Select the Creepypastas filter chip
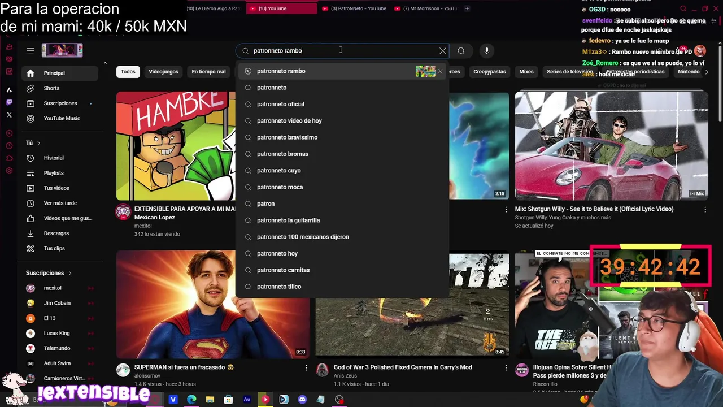723x407 pixels. click(490, 72)
